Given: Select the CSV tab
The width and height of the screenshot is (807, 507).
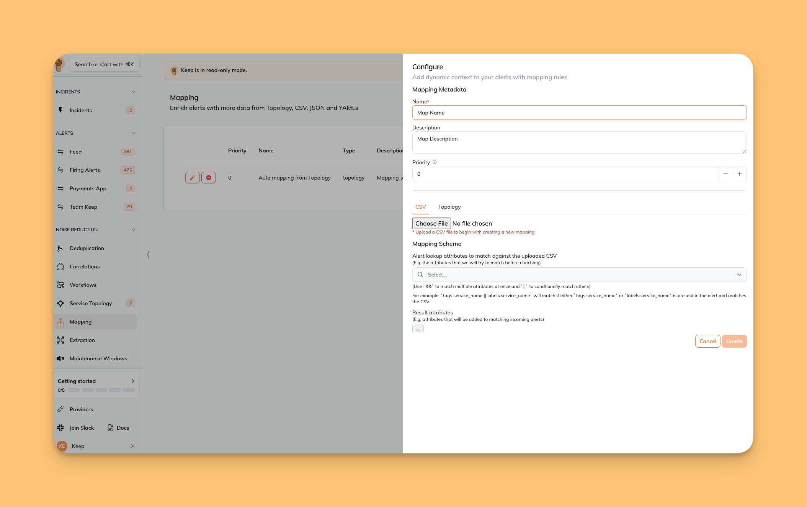Looking at the screenshot, I should click(x=420, y=207).
